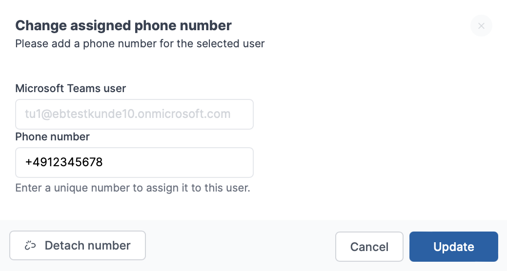The width and height of the screenshot is (507, 271).
Task: Click the tu1@ebtestkunde10.onmicrosoft.com address
Action: [128, 114]
